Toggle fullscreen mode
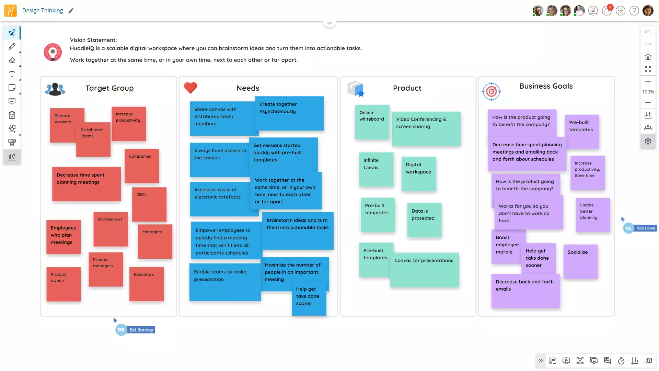Viewport: 659px width, 371px height. click(x=648, y=69)
